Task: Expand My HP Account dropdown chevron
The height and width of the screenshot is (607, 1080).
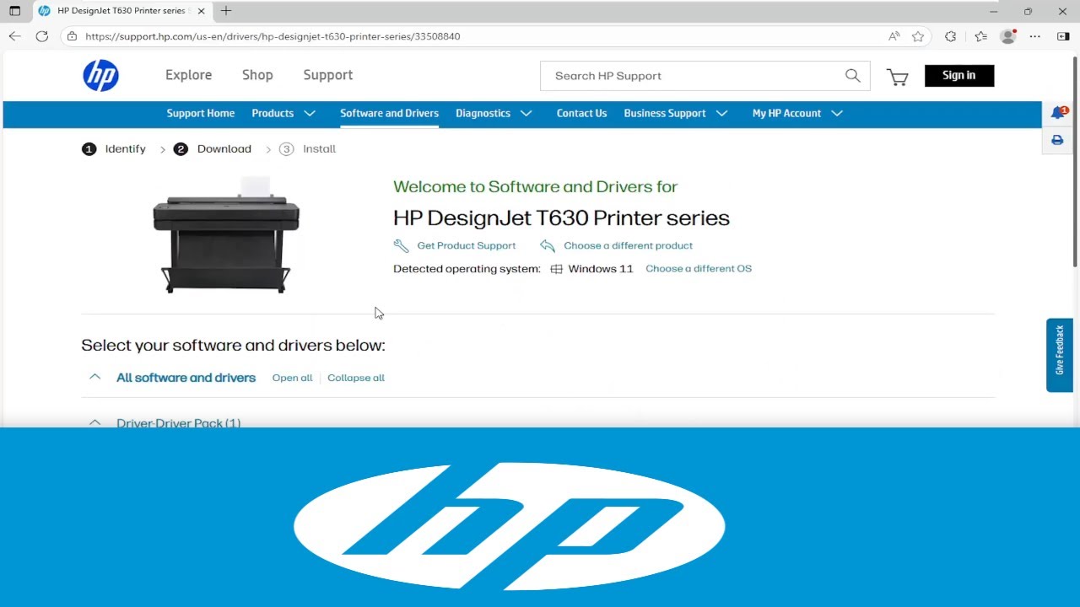Action: pos(837,113)
